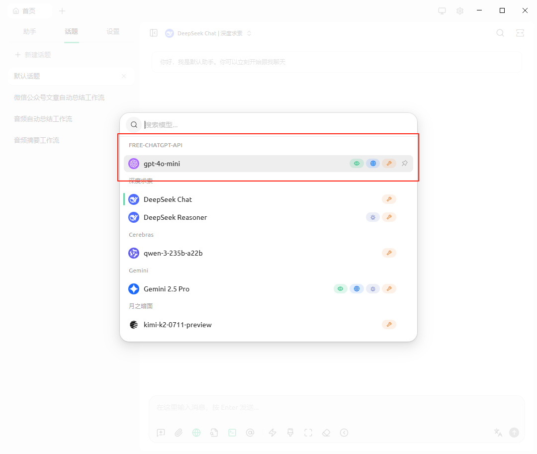Click Gemini 2.5 Pro reasoning tag
Screen dimensions: 537x454
click(x=373, y=288)
